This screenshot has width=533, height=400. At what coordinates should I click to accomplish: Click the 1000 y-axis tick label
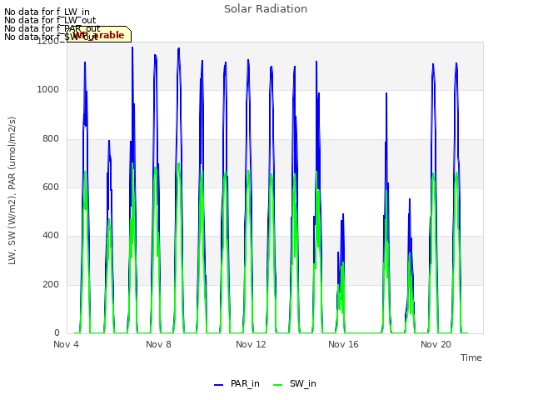click(x=48, y=90)
